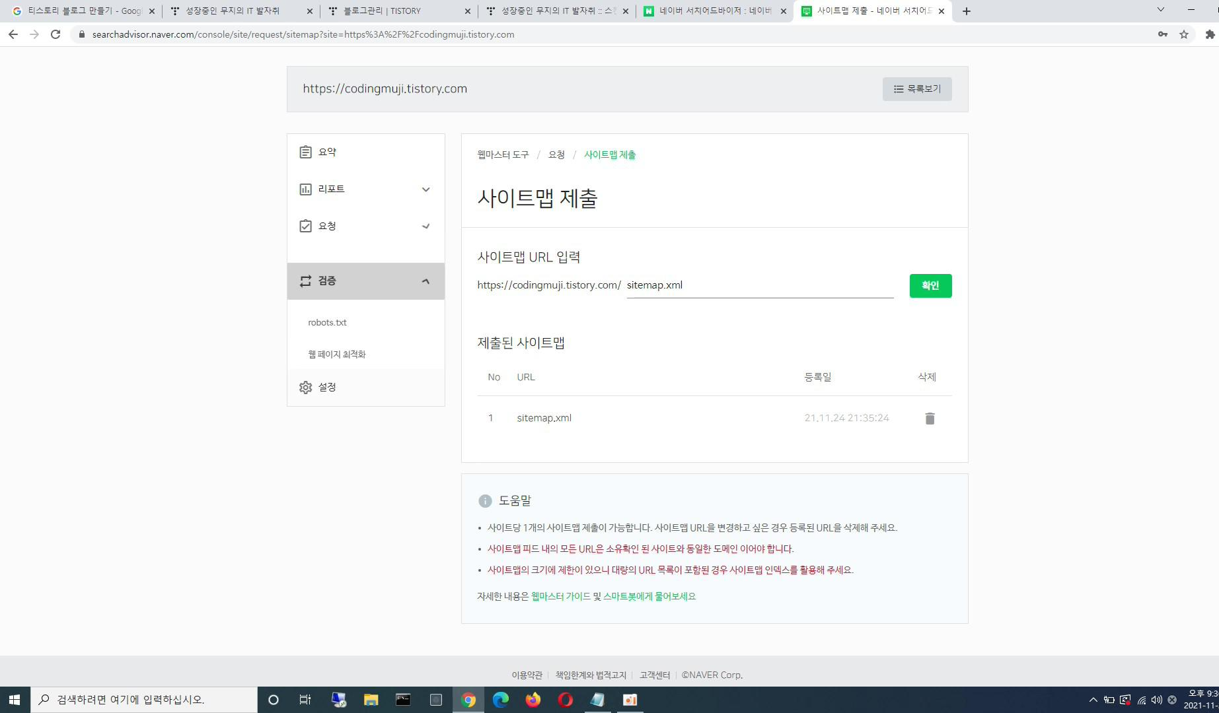Launch Opera from the taskbar
The height and width of the screenshot is (713, 1219).
[566, 700]
